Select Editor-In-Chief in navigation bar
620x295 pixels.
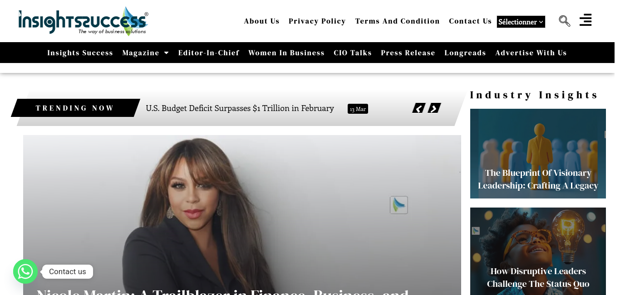[x=209, y=53]
